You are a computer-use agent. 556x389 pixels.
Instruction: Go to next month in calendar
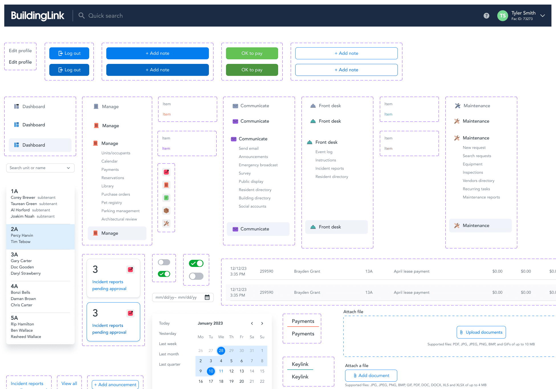tap(262, 323)
